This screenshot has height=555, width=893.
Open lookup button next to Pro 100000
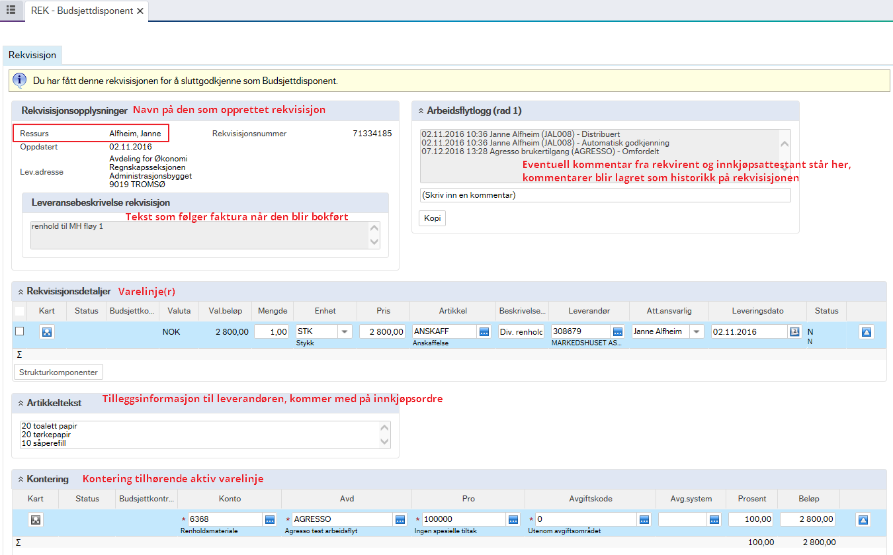[513, 519]
